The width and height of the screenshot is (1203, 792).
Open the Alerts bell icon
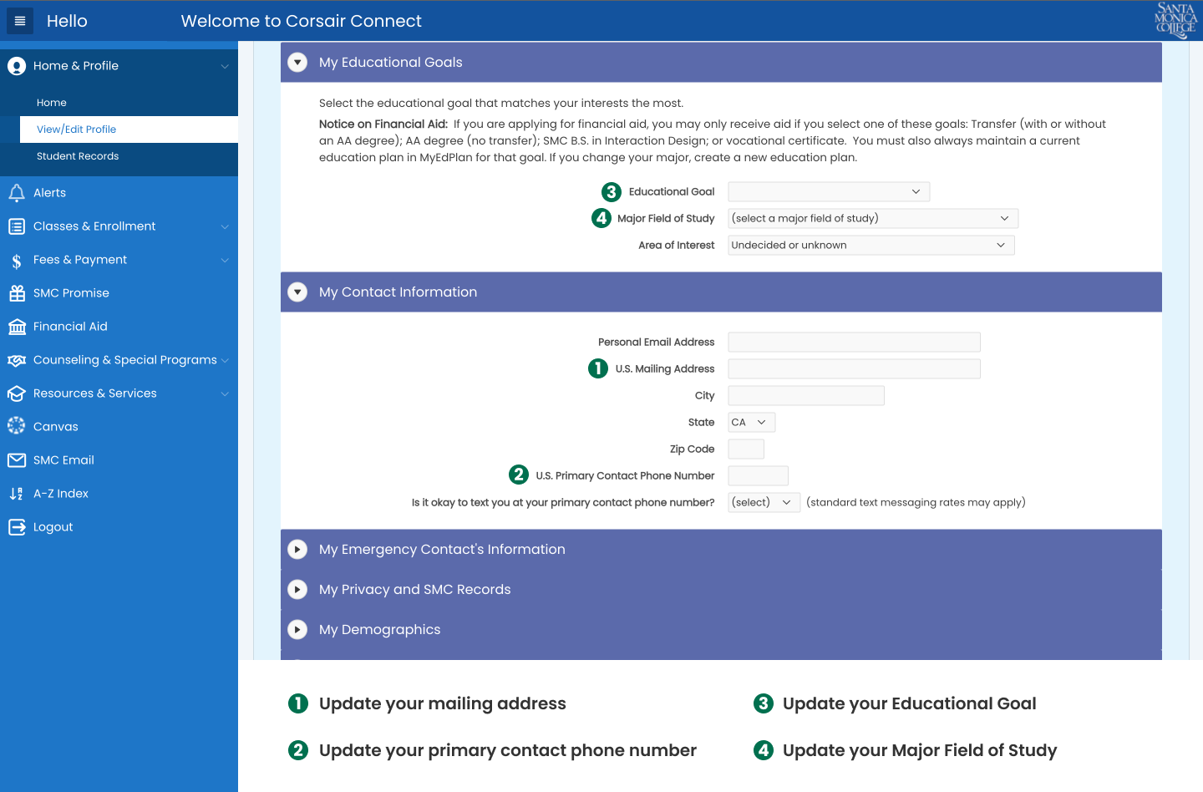[x=17, y=193]
